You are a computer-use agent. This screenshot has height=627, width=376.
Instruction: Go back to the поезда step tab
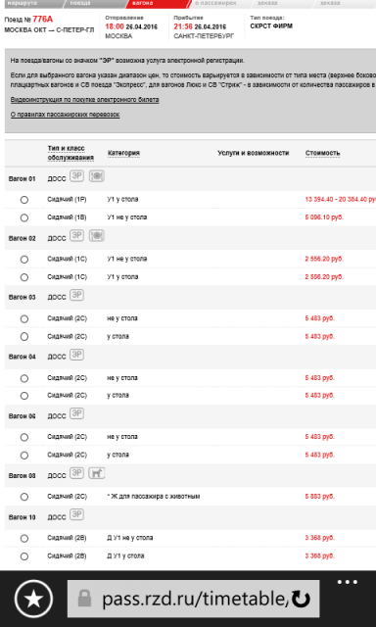click(93, 4)
